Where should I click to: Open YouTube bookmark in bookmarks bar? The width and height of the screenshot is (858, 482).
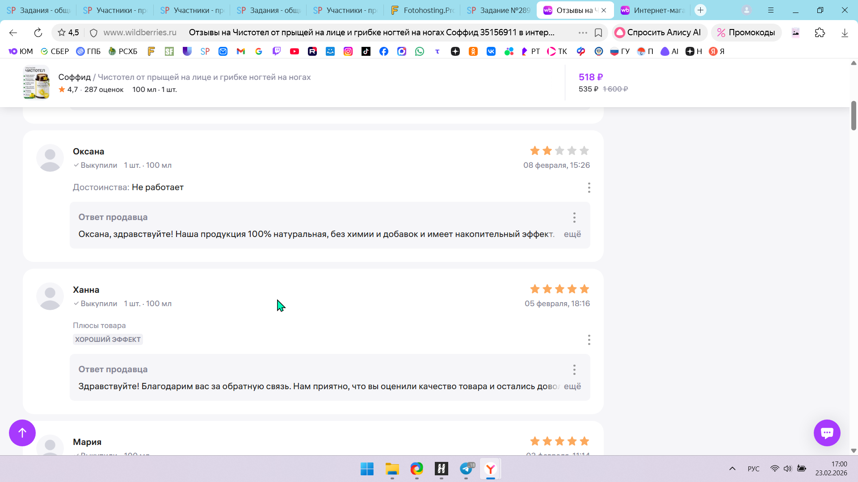(294, 51)
